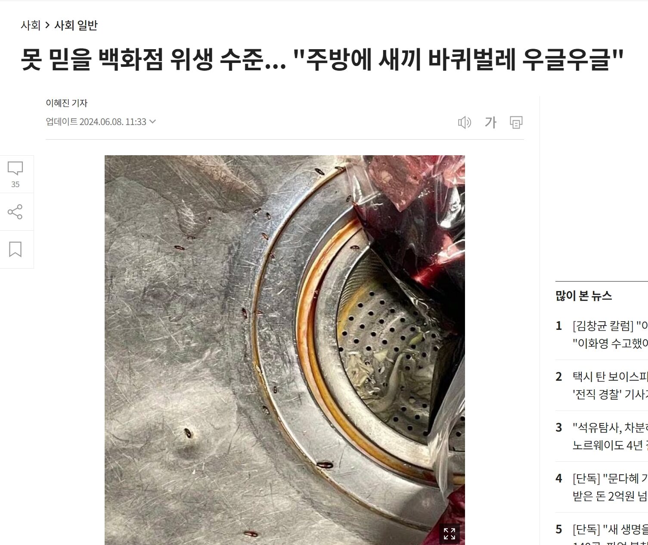The image size is (648, 545).
Task: Open news item 3 about 석유탐사
Action: [610, 436]
